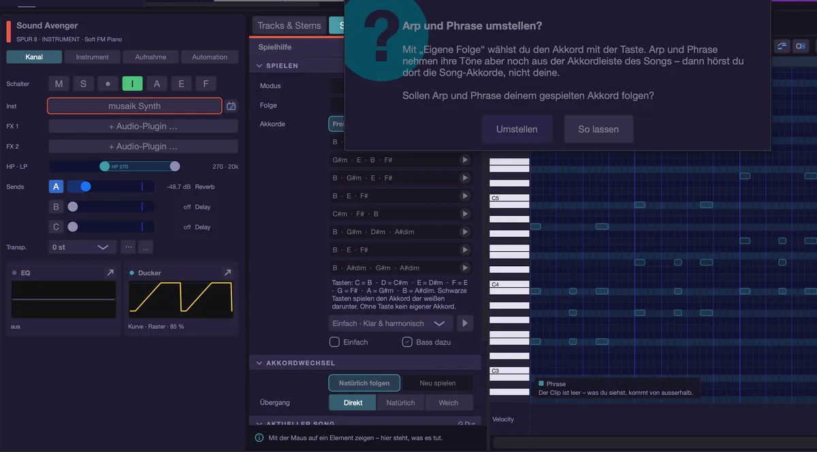Viewport: 817px width, 452px height.
Task: Click the Reverb send A level slider
Action: pyautogui.click(x=110, y=187)
